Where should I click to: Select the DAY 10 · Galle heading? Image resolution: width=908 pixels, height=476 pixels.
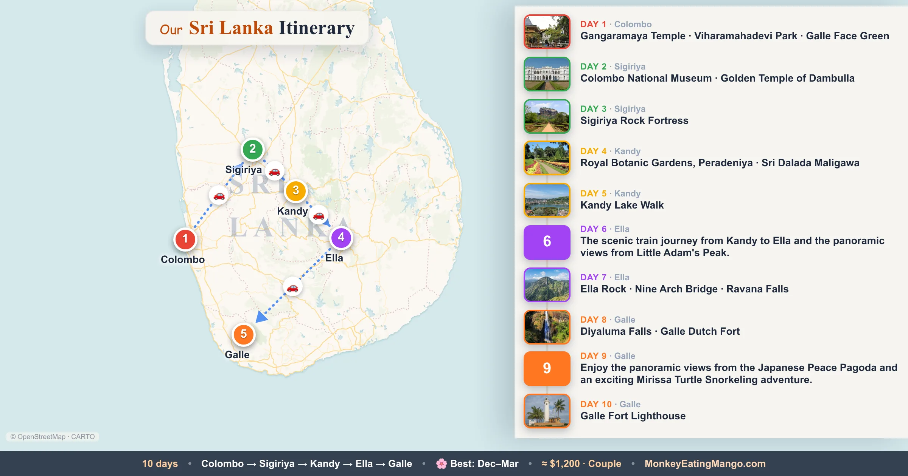pyautogui.click(x=611, y=404)
